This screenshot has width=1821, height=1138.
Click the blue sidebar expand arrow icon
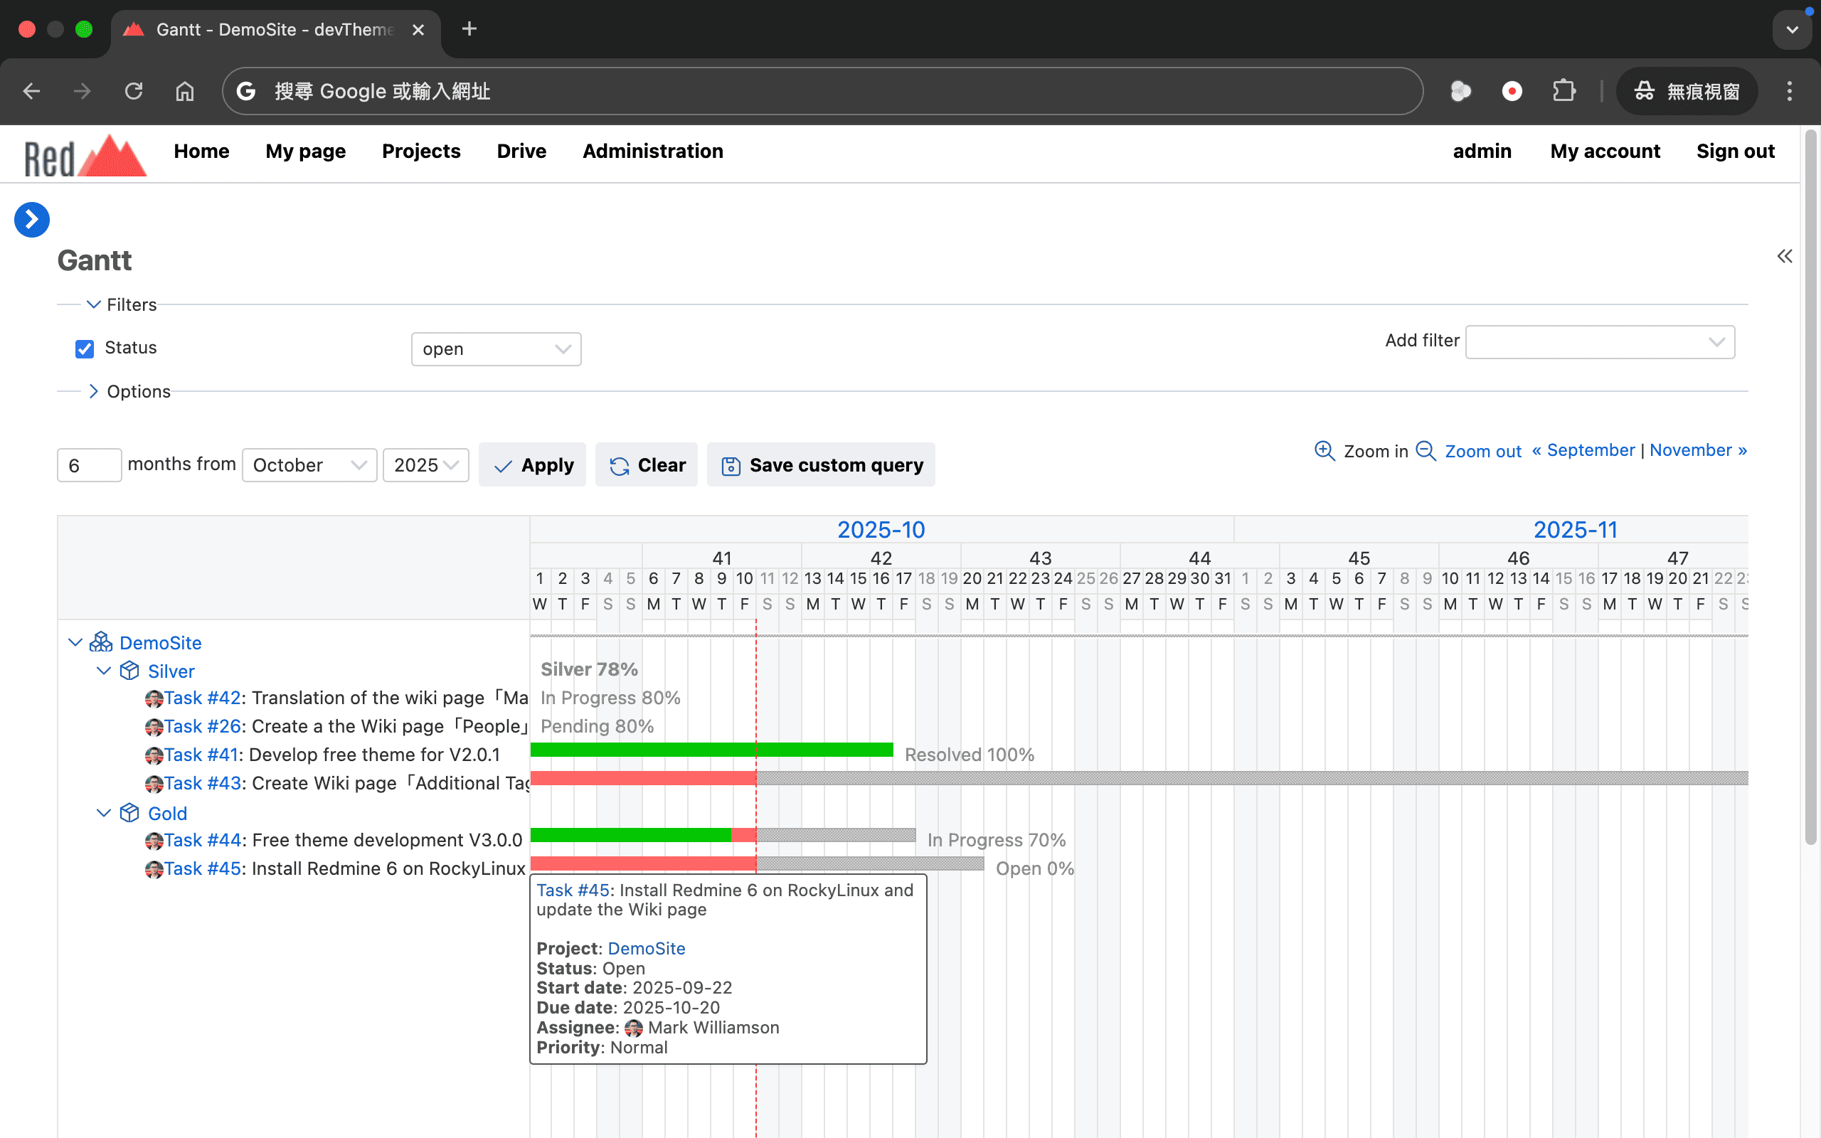[x=31, y=219]
